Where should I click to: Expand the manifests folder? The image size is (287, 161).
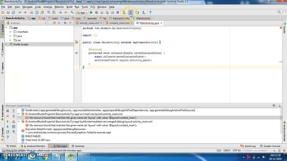pos(10,32)
